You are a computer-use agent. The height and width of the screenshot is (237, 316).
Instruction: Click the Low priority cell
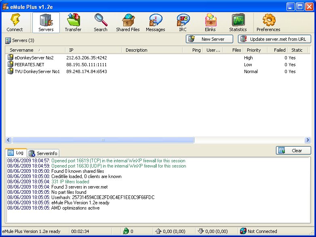tap(248, 65)
